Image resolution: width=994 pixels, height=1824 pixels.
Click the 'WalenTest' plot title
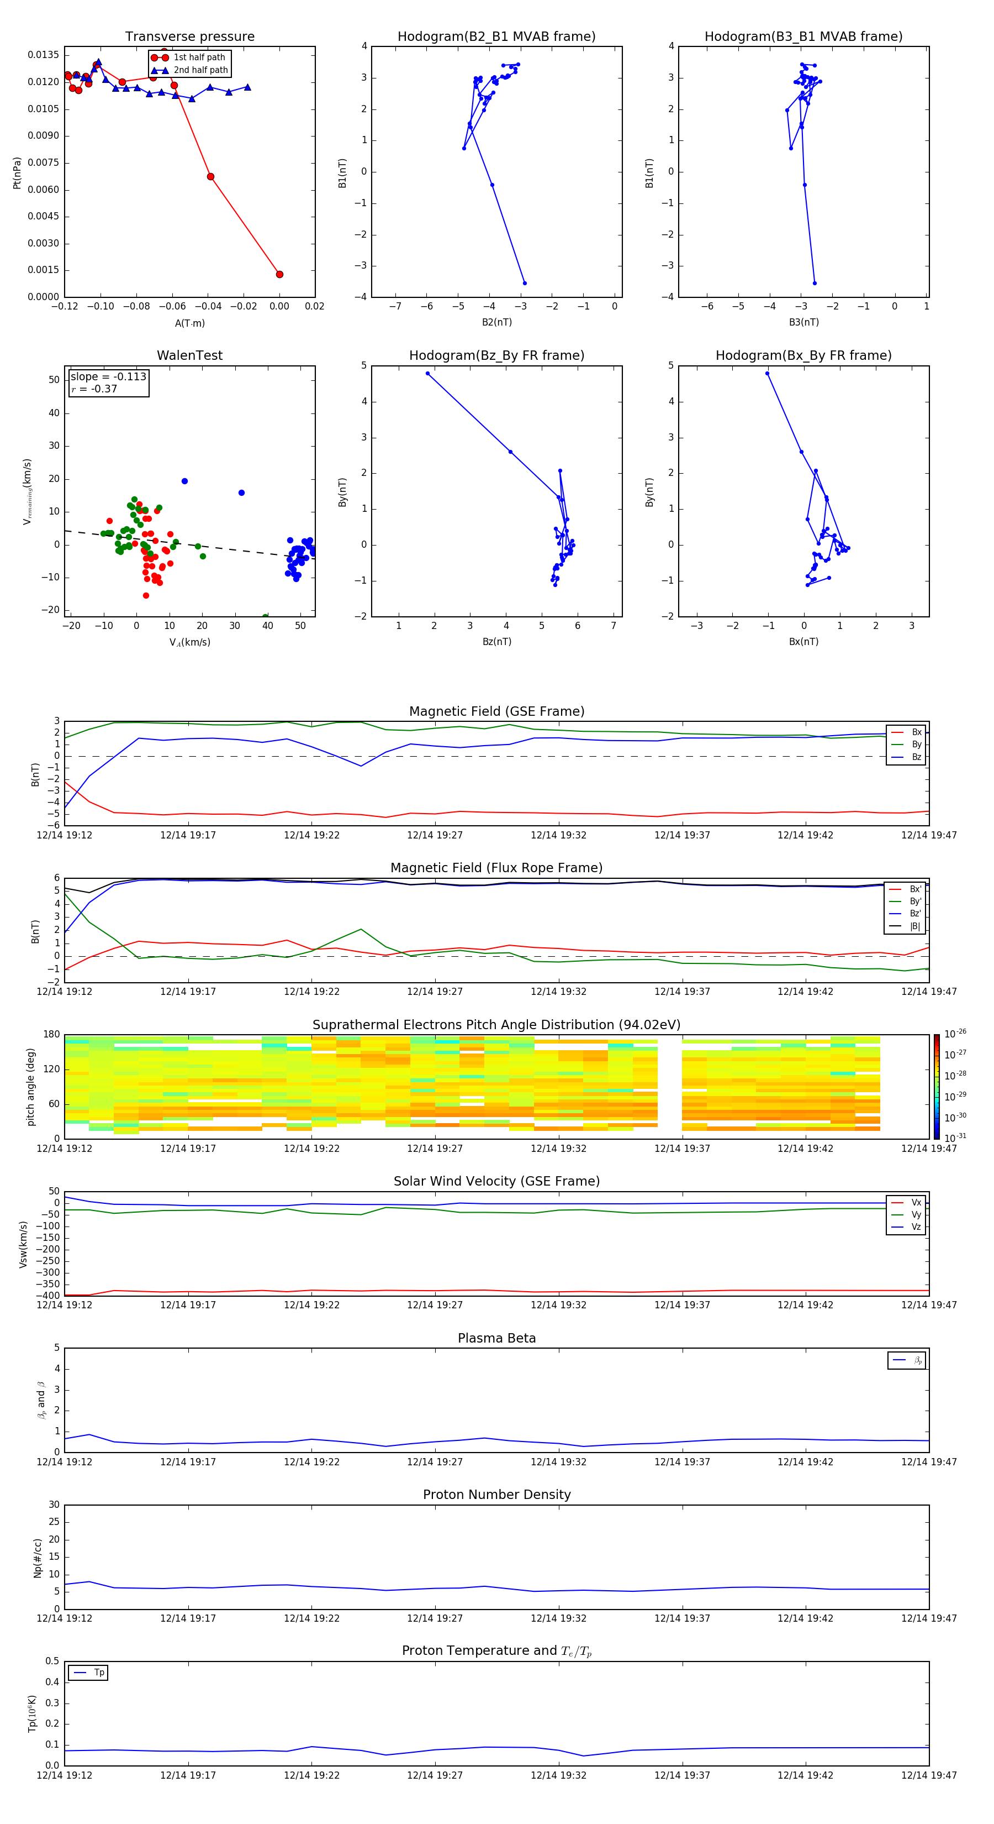coord(189,355)
